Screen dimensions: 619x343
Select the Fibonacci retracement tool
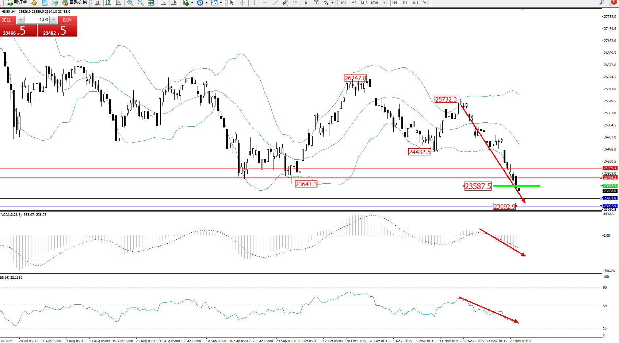[296, 3]
